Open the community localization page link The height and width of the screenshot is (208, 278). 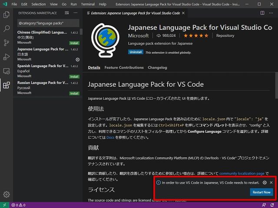coord(242,173)
